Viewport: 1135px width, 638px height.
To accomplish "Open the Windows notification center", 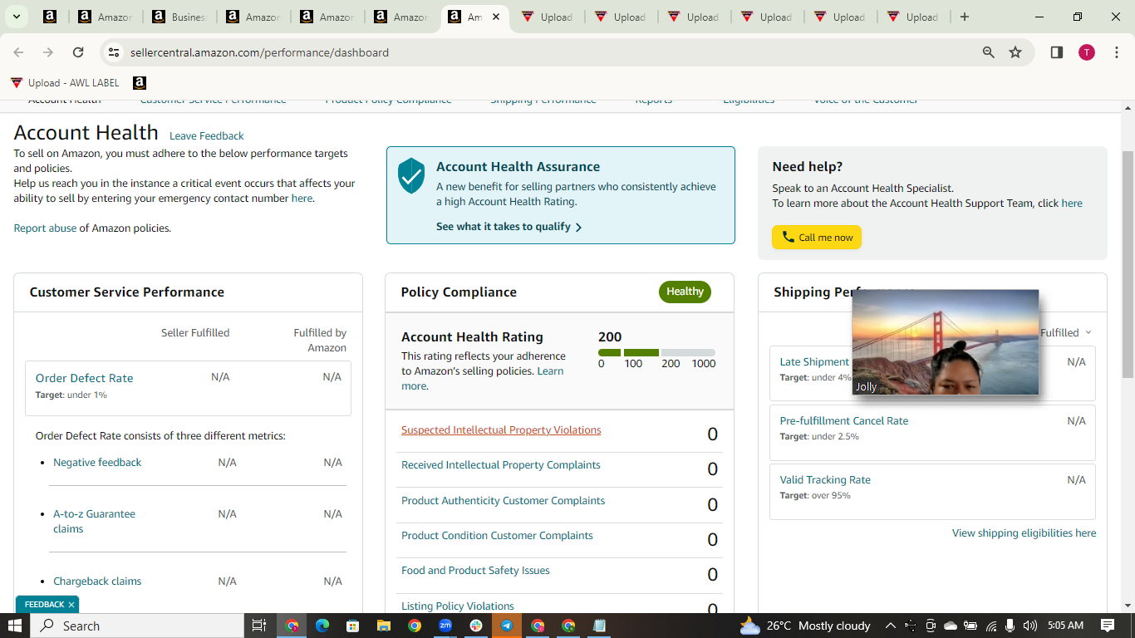I will (x=1108, y=626).
